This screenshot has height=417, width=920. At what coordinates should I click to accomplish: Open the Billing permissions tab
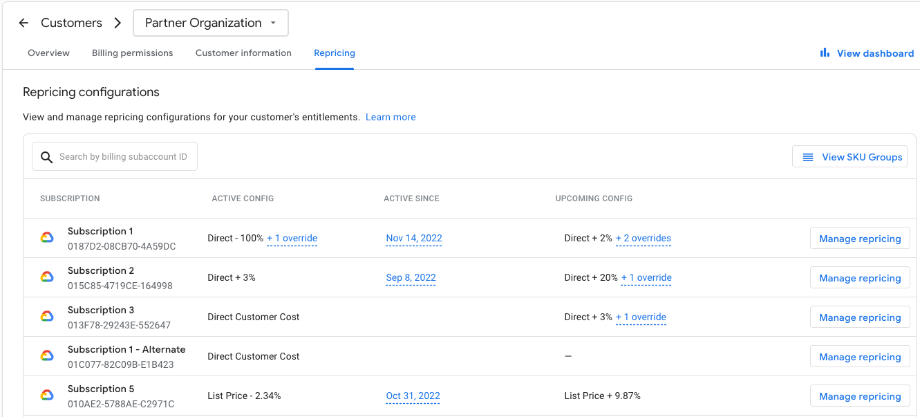click(132, 53)
